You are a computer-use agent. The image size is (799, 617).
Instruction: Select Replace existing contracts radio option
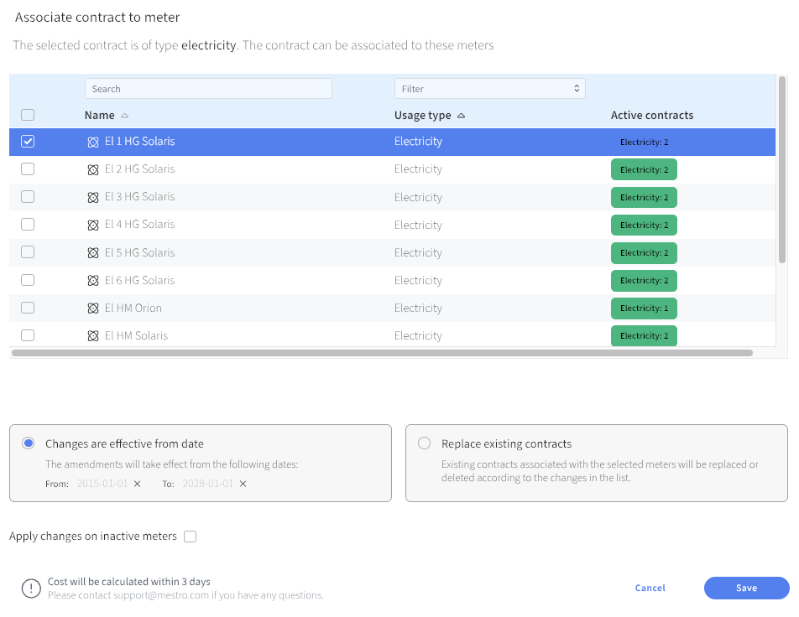(424, 443)
